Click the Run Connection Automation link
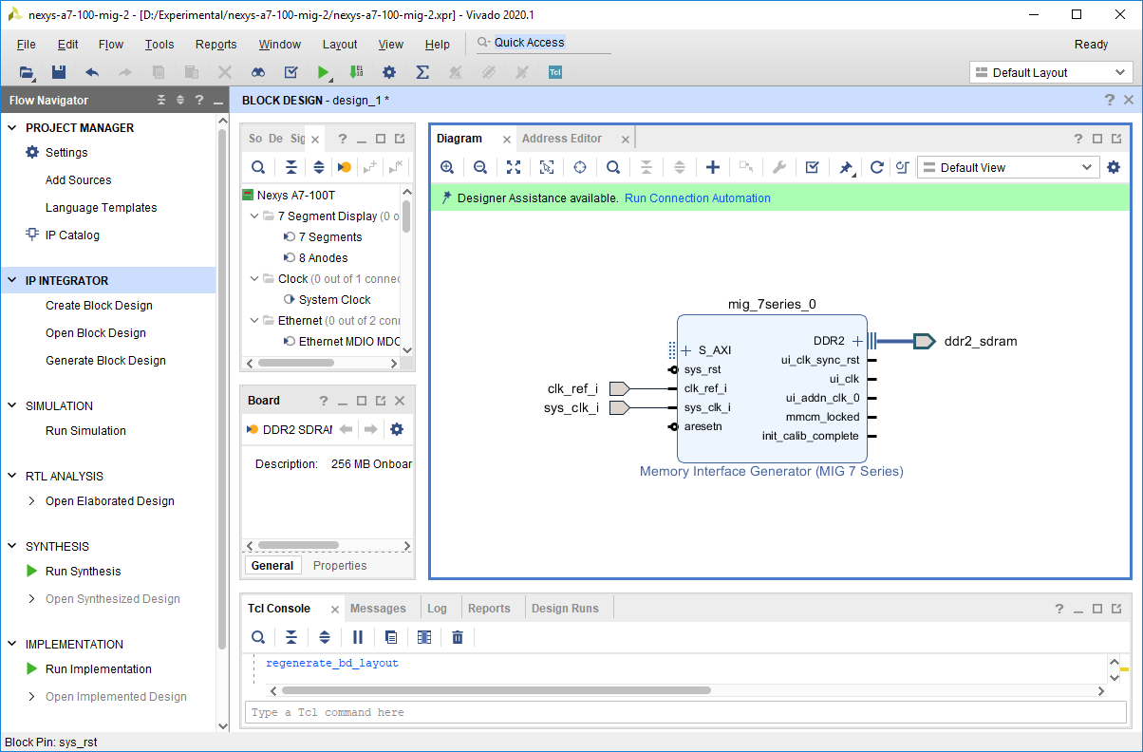1143x752 pixels. (x=698, y=198)
